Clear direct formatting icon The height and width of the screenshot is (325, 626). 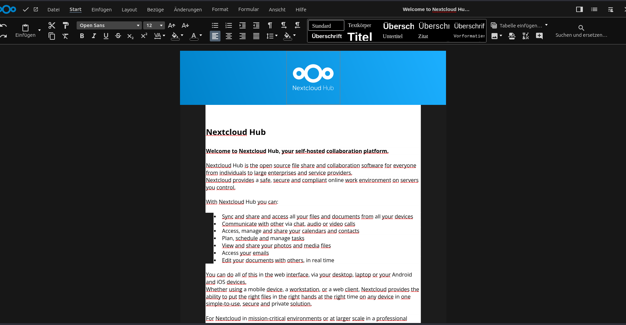[66, 36]
